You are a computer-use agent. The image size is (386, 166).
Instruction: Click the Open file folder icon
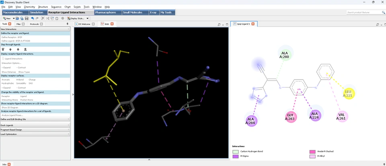click(17, 19)
